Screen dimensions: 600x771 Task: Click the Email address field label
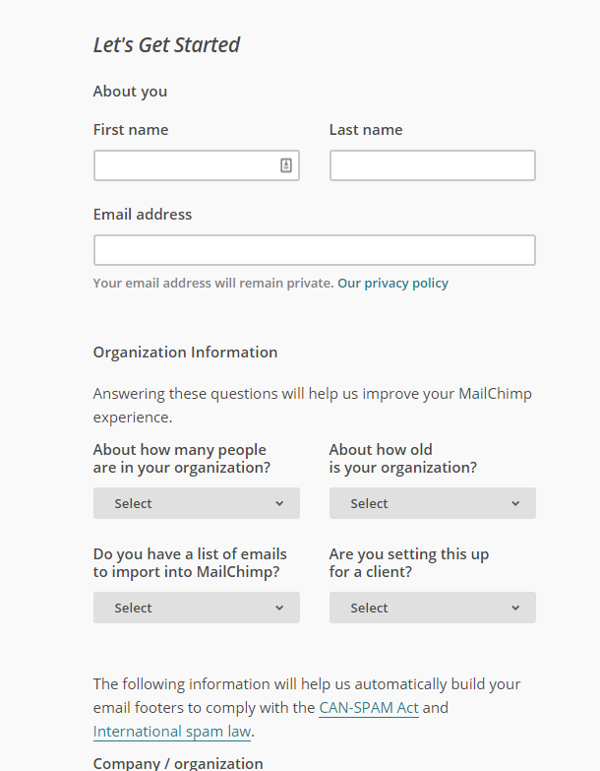coord(143,215)
